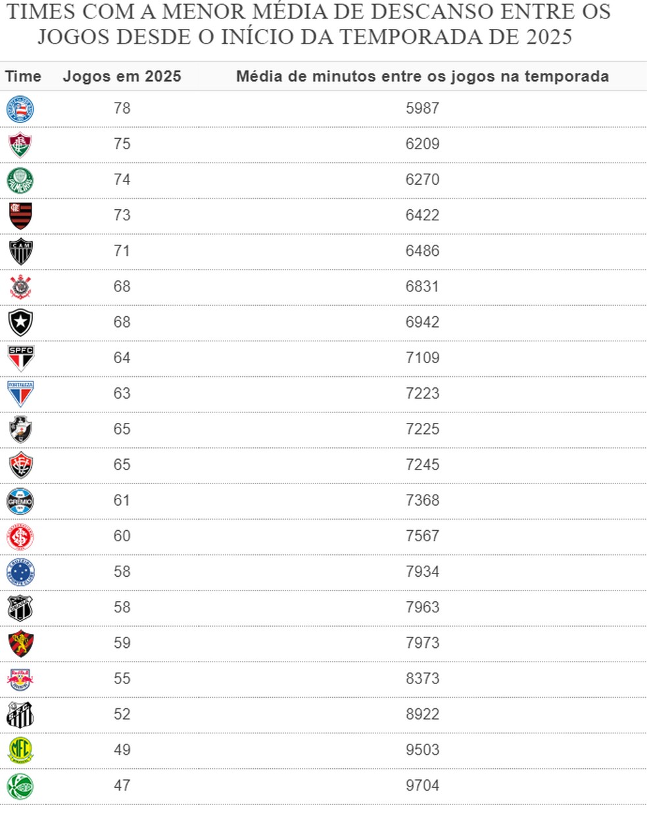Screen dimensions: 647x832
Task: Click the Santos striped crest
Action: 20,714
